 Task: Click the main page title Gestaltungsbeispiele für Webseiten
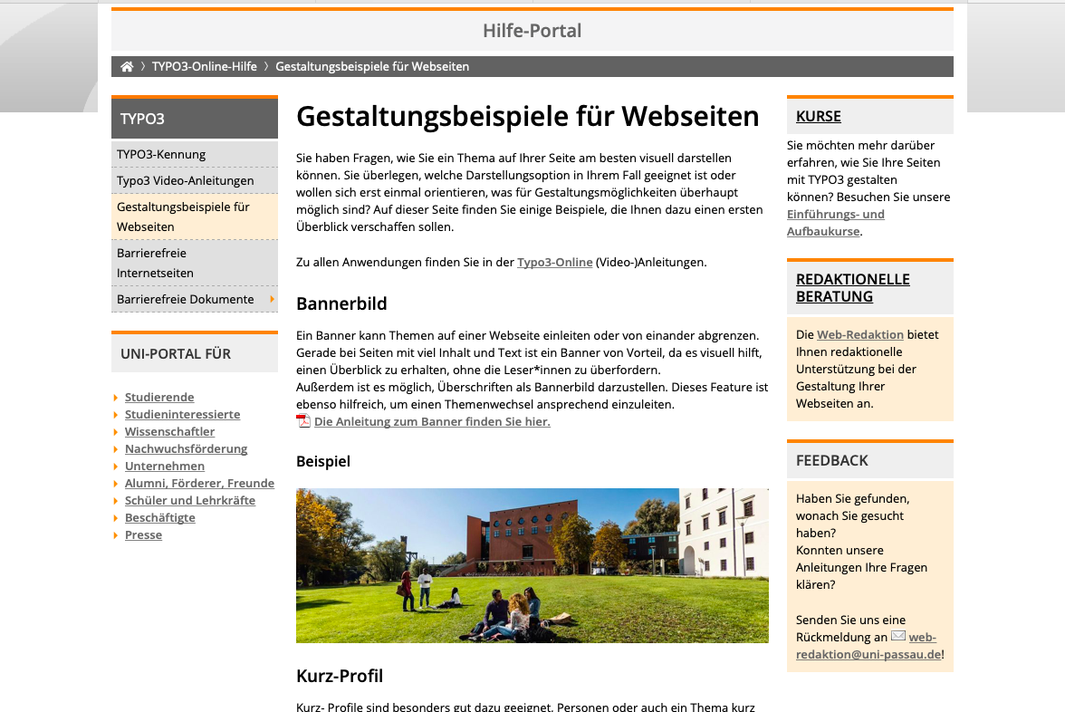(527, 116)
